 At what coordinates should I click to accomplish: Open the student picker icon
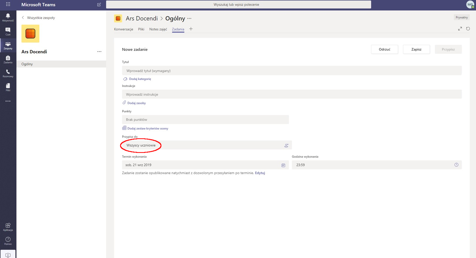(286, 145)
